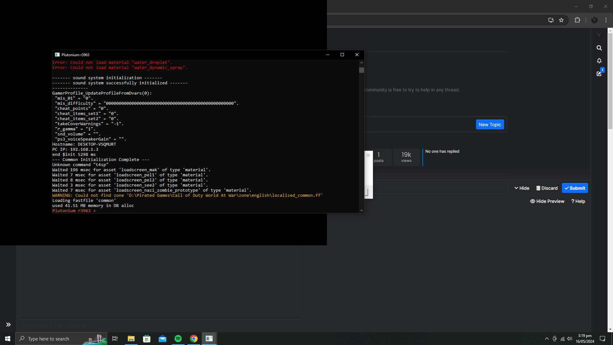Screen dimensions: 613x345
Task: Open the volume speaker tray icon
Action: coord(570,339)
